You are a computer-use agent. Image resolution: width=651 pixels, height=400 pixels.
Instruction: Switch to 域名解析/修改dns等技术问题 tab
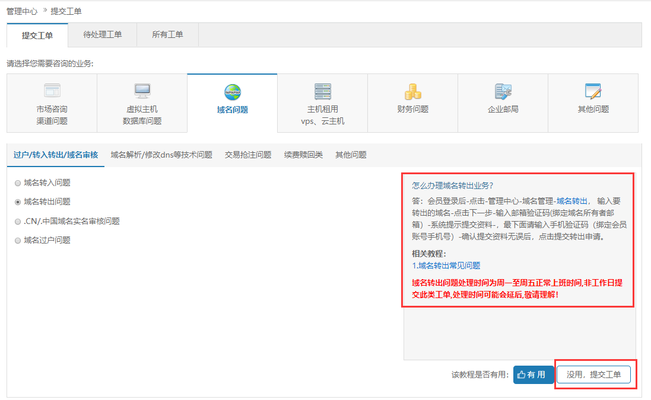point(161,155)
